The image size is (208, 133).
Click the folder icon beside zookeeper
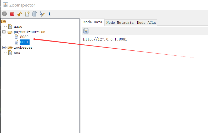(x=10, y=47)
